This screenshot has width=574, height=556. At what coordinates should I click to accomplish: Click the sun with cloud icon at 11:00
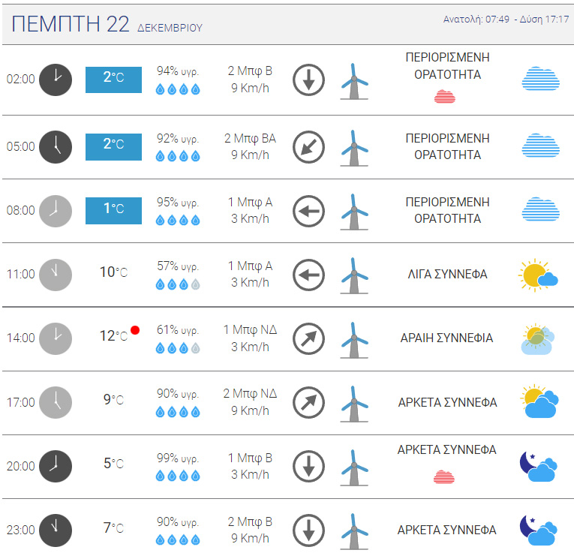click(538, 275)
